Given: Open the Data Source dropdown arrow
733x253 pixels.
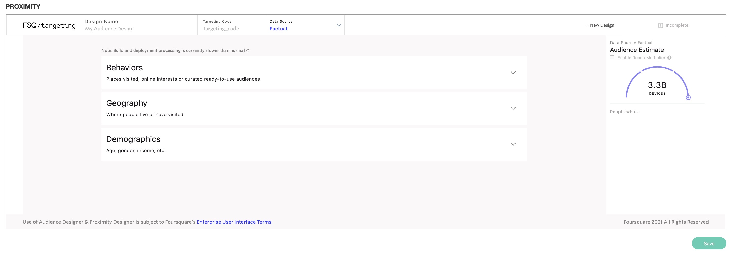Looking at the screenshot, I should pyautogui.click(x=339, y=25).
